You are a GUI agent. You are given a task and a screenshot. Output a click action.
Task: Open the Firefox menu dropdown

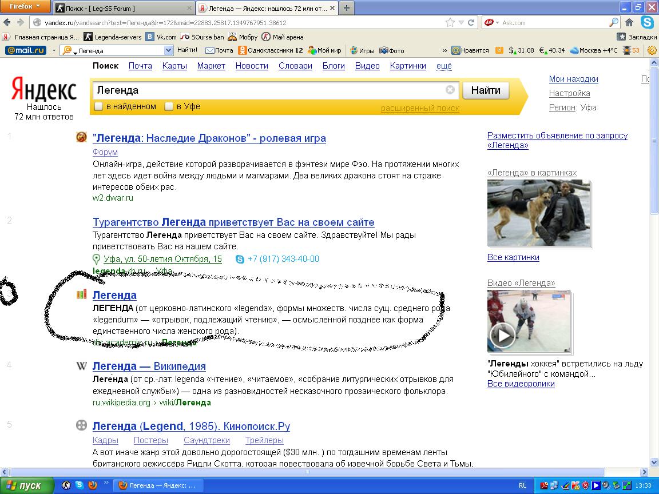tap(25, 6)
